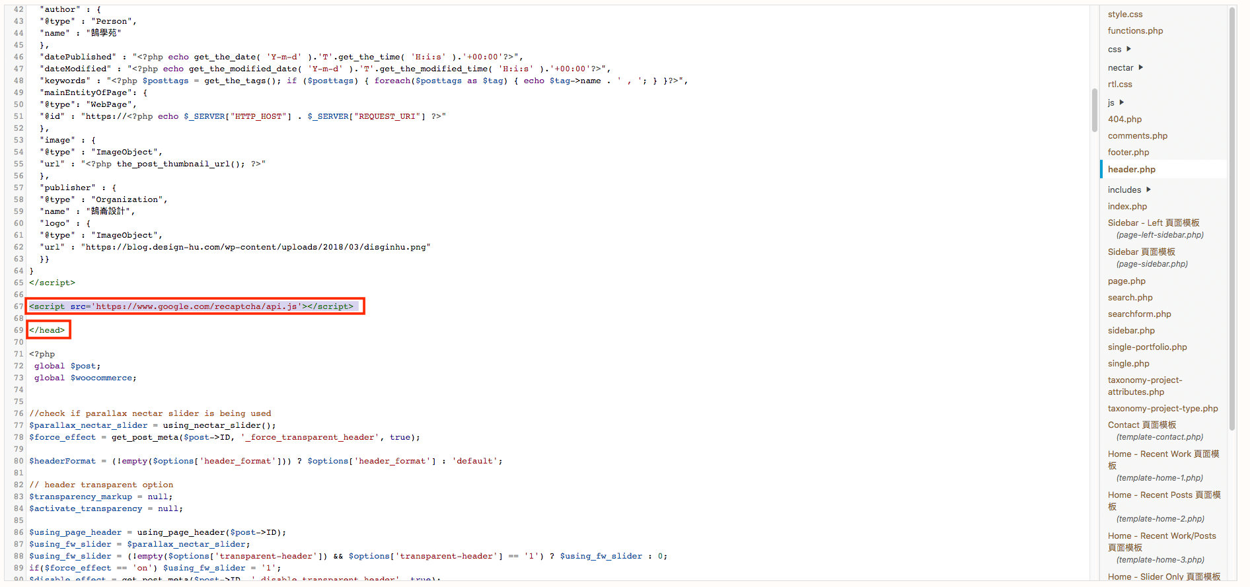The height and width of the screenshot is (587, 1250).
Task: Open functions.php theme file
Action: (1135, 30)
